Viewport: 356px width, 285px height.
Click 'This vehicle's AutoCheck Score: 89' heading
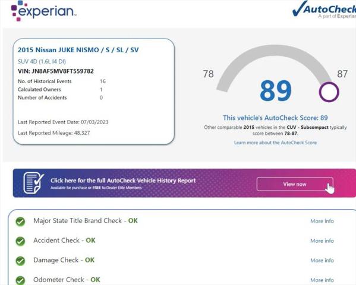(x=275, y=118)
